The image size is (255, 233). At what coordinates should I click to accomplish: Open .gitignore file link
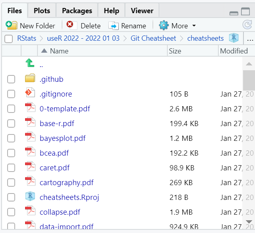point(56,94)
